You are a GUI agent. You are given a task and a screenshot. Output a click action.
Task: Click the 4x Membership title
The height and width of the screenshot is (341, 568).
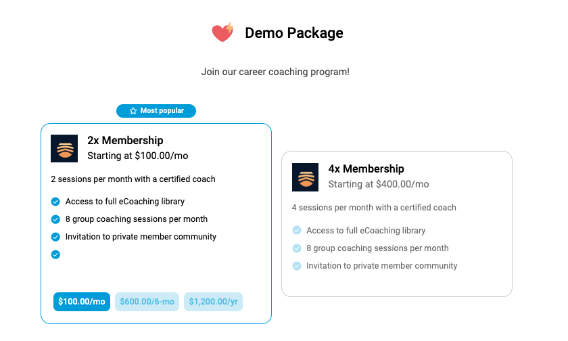pyautogui.click(x=366, y=168)
